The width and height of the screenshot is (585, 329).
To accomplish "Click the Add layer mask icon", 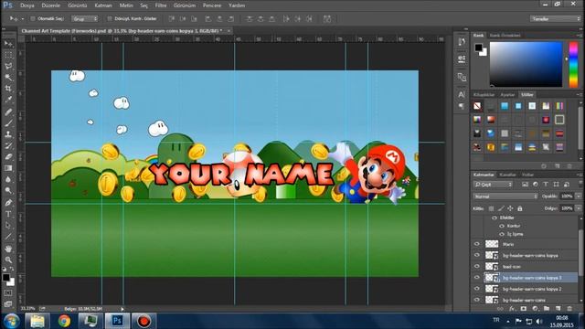I will 524,309.
